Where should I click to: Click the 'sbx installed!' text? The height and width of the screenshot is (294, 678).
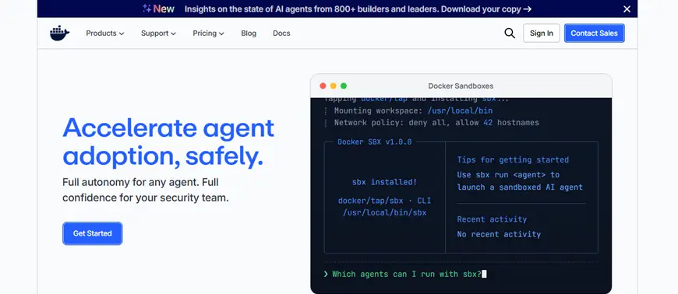384,182
